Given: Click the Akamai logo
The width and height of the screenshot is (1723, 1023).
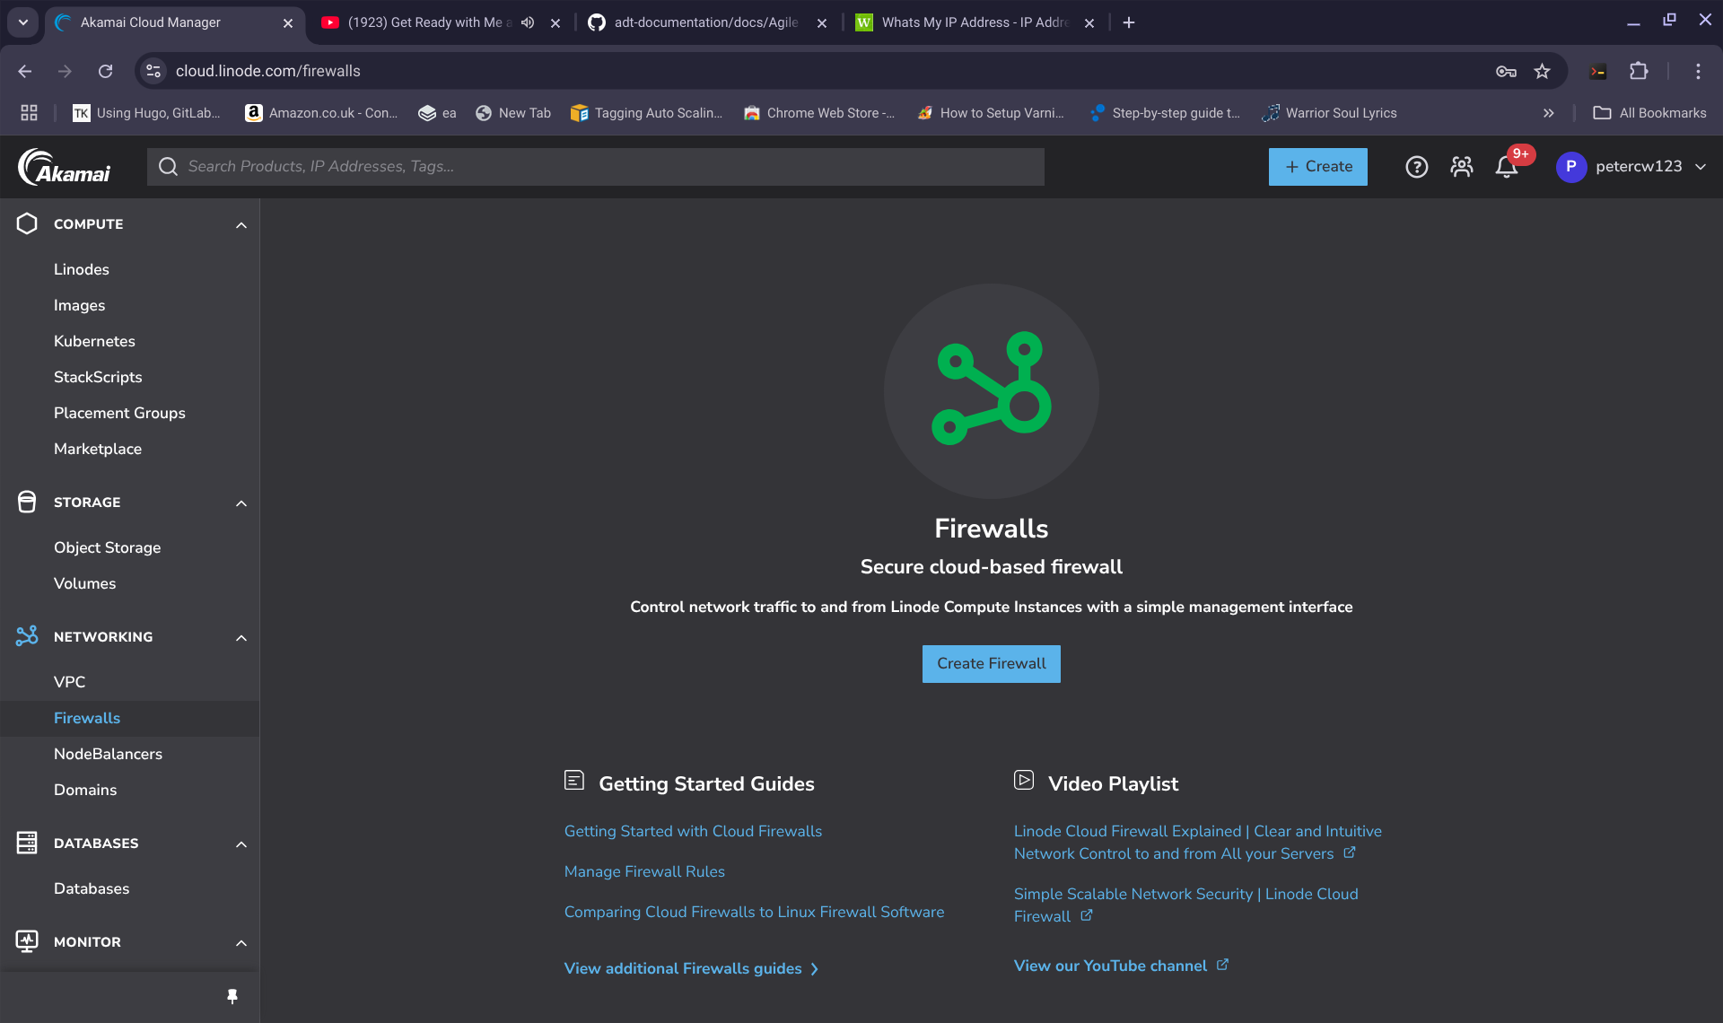Looking at the screenshot, I should click(65, 167).
